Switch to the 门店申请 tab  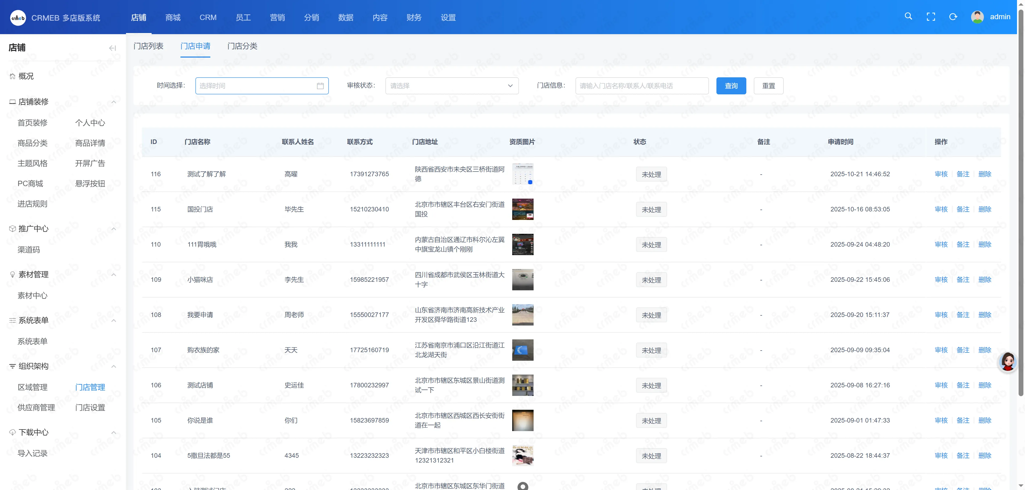[195, 46]
